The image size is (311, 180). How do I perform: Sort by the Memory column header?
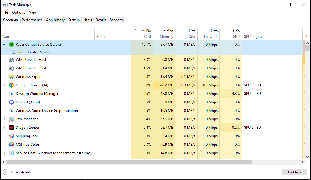[164, 34]
